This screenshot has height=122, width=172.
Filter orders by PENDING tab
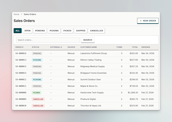[40, 31]
